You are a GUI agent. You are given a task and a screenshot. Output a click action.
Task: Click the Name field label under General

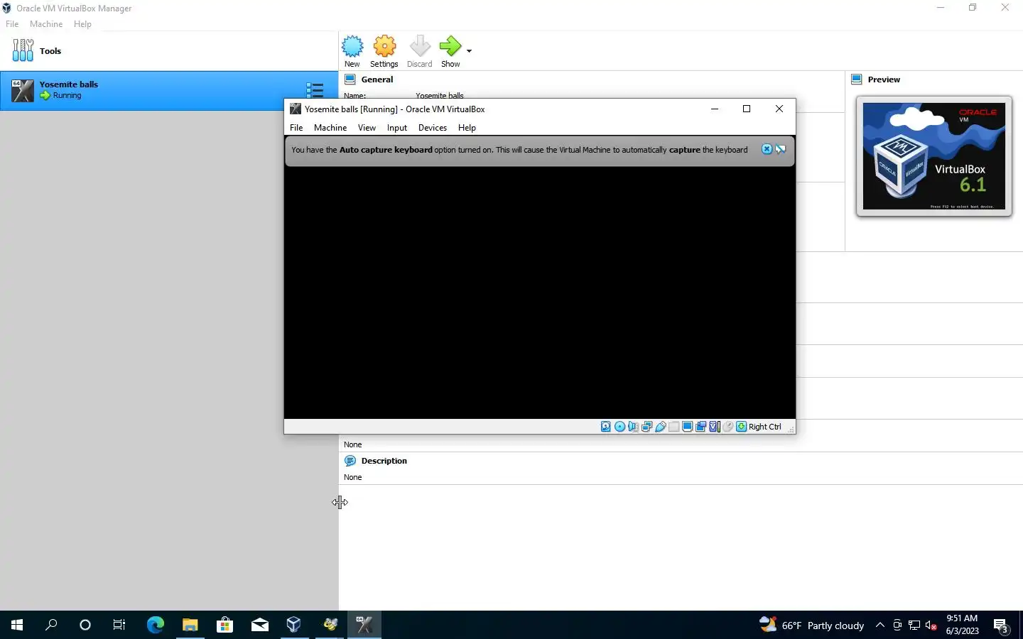pyautogui.click(x=355, y=95)
